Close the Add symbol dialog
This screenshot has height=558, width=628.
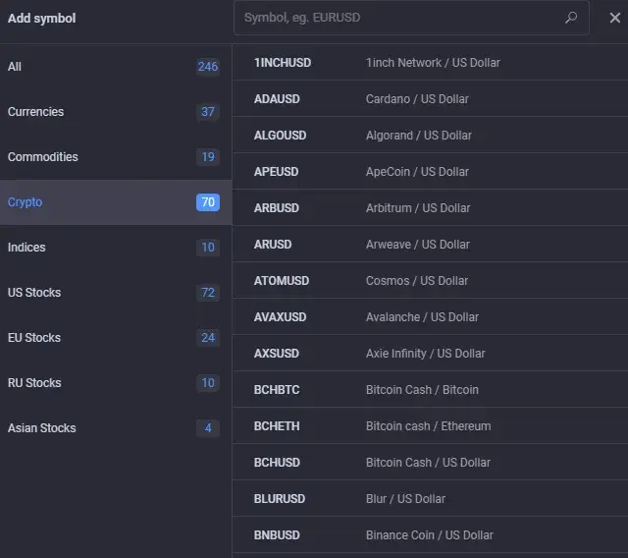click(615, 18)
